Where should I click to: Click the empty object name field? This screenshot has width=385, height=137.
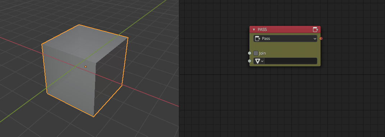(x=291, y=61)
